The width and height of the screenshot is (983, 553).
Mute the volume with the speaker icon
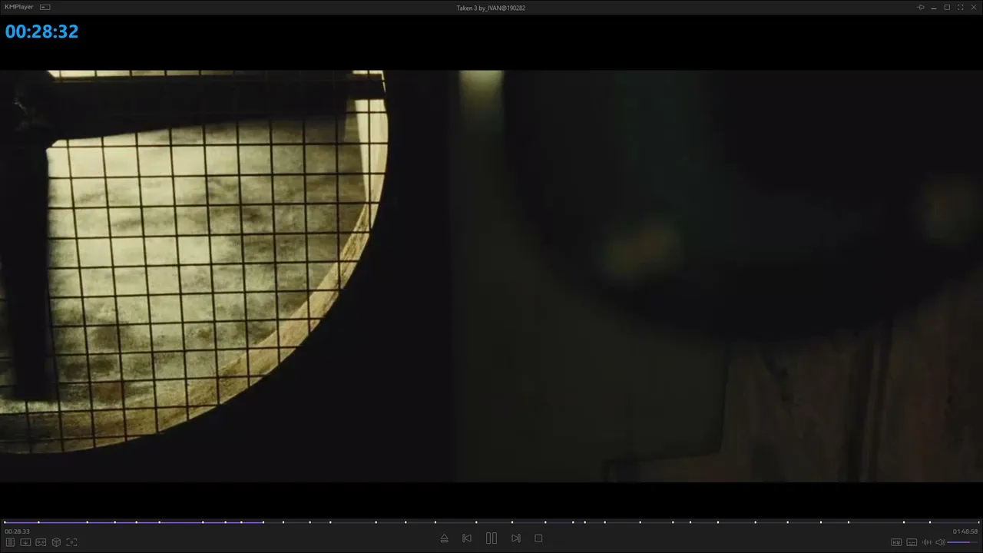coord(940,542)
